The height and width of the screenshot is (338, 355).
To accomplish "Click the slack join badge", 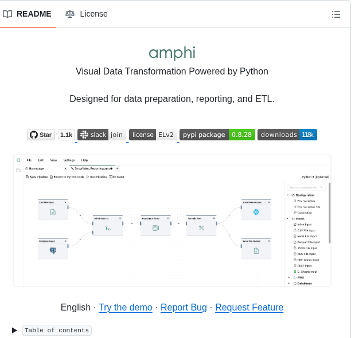I will [102, 135].
